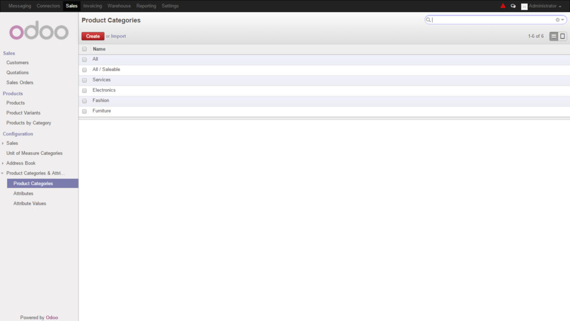Click the alert triangle icon in top bar
Screen dimensions: 570x321
[503, 6]
